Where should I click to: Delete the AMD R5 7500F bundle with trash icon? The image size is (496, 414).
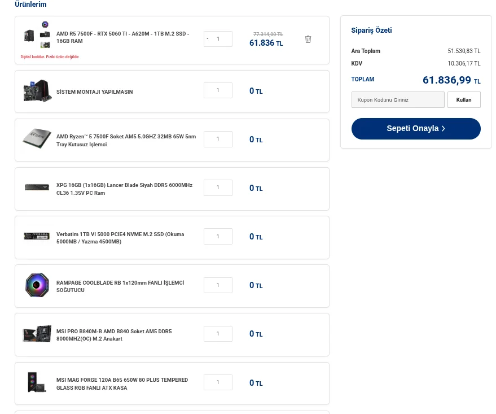tap(308, 40)
